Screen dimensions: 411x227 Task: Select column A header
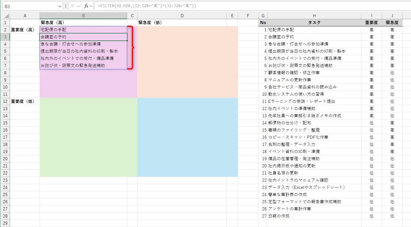[x=25, y=16]
